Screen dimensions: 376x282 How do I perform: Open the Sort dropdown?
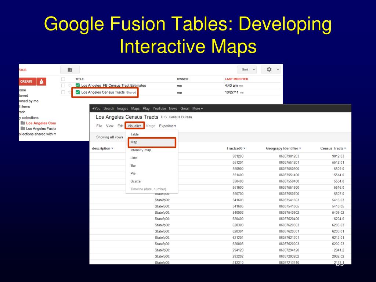point(247,69)
